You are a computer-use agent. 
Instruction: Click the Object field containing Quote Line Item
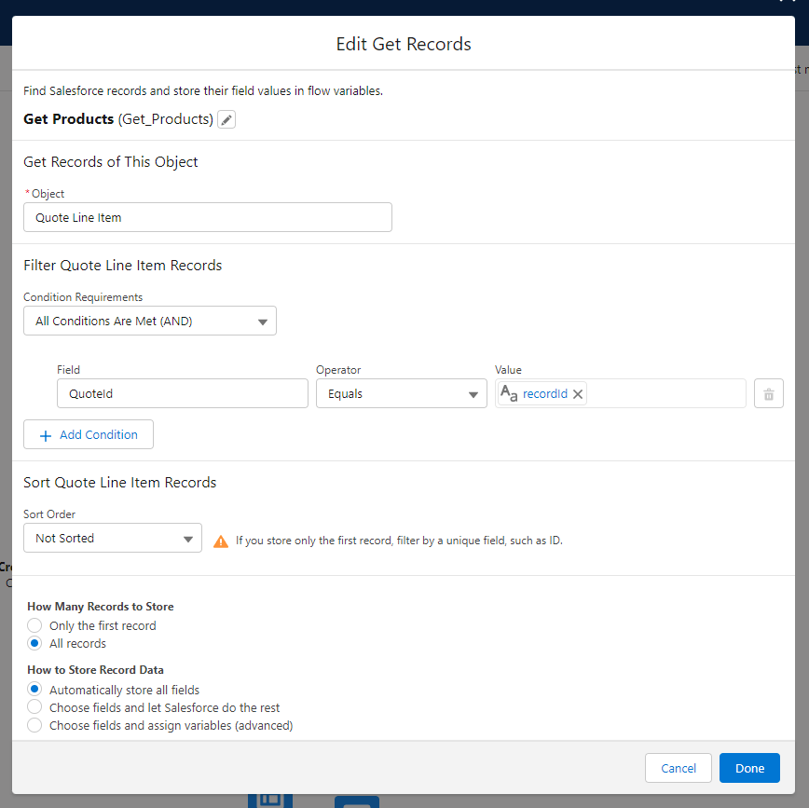[207, 217]
